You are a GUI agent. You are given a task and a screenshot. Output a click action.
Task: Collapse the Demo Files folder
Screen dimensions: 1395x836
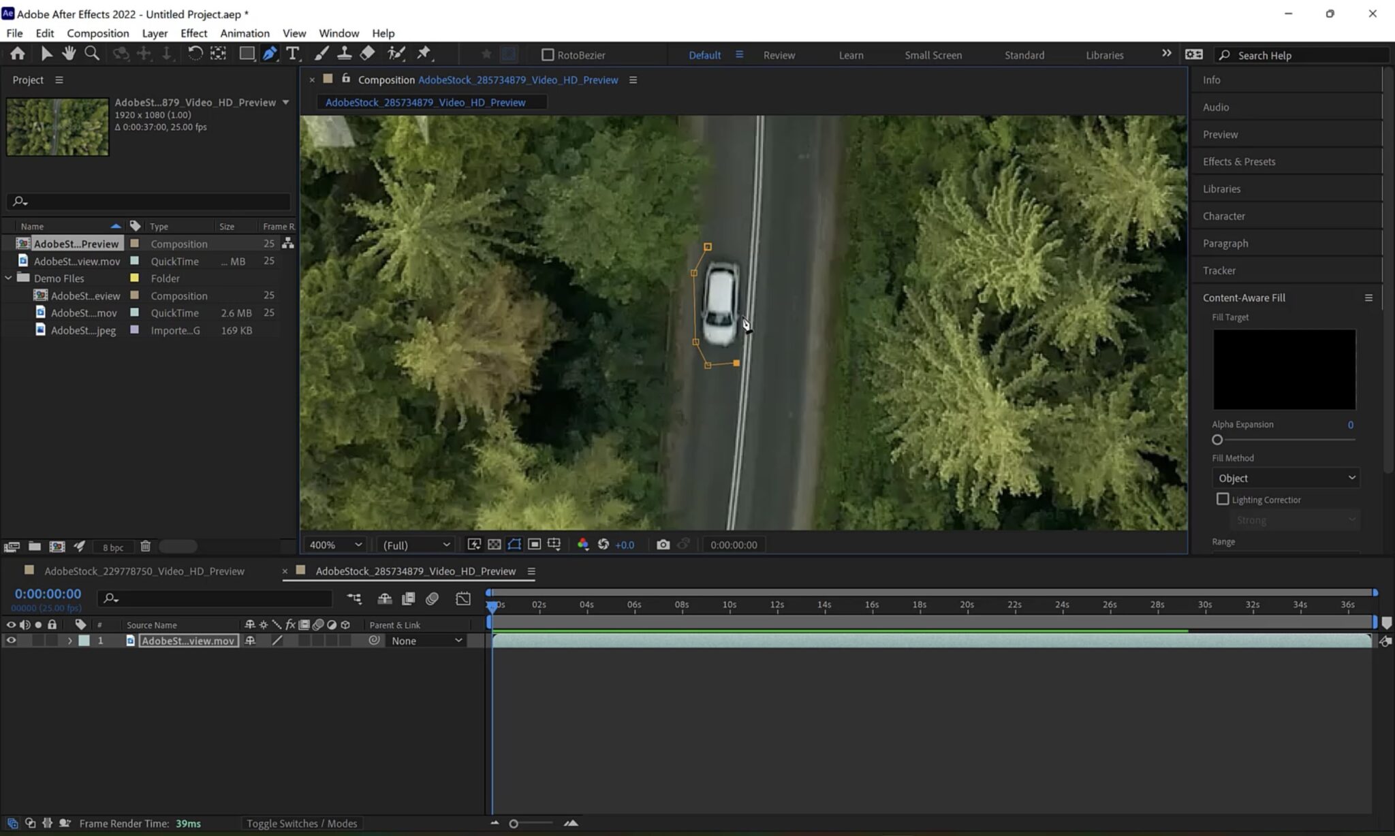tap(9, 278)
